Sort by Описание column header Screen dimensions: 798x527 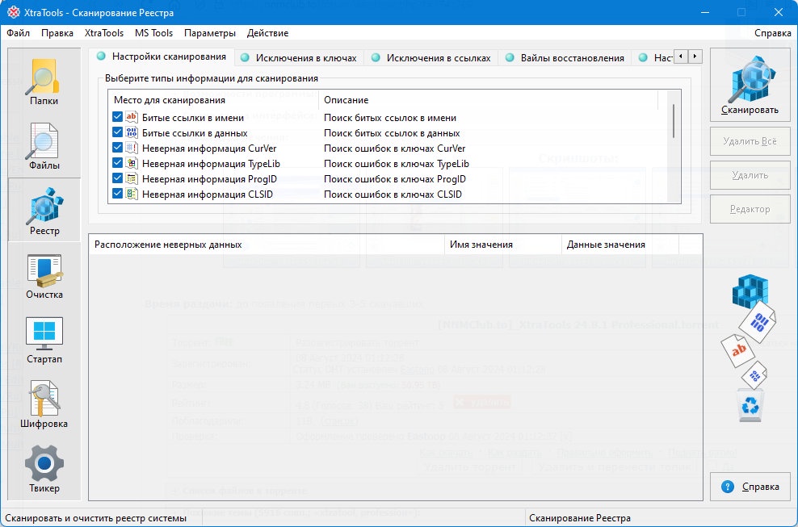489,100
